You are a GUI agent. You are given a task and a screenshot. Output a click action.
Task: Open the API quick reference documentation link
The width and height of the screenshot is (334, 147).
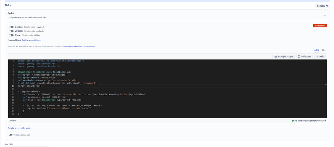click(x=79, y=46)
